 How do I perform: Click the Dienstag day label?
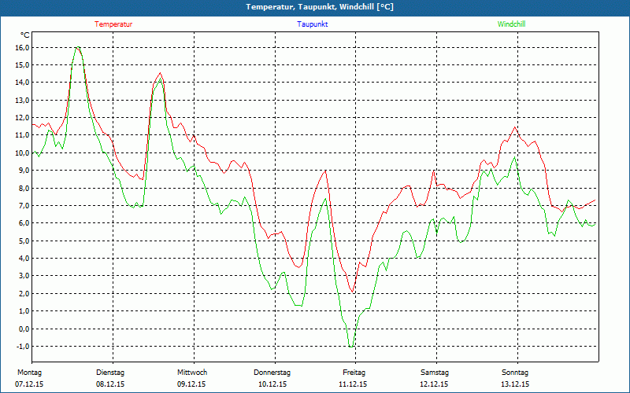pyautogui.click(x=110, y=373)
